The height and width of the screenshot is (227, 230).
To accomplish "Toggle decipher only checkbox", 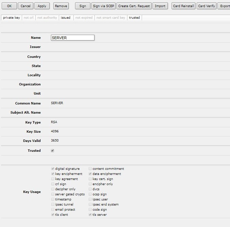I will [x=53, y=189].
